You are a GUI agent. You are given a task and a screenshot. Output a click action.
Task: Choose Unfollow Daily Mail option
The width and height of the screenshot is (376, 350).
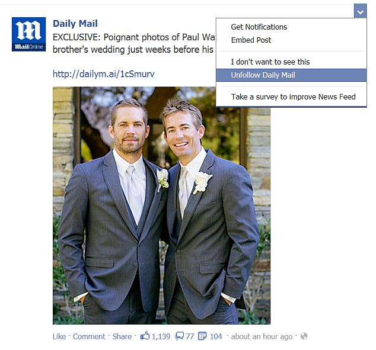point(291,75)
